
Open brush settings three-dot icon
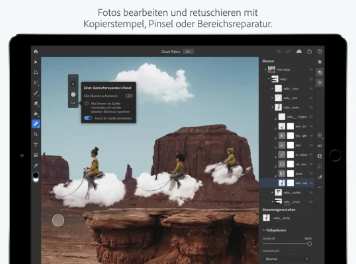click(x=73, y=103)
